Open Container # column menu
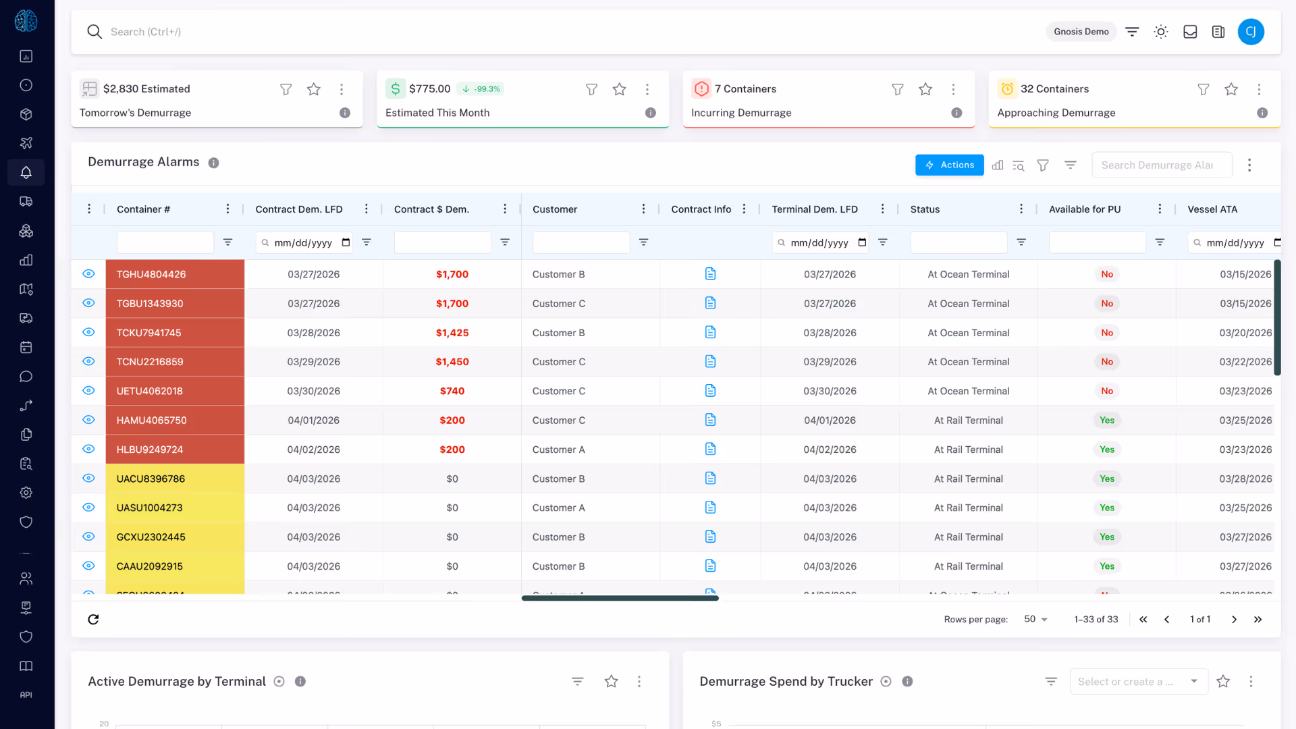The width and height of the screenshot is (1296, 729). pyautogui.click(x=227, y=209)
